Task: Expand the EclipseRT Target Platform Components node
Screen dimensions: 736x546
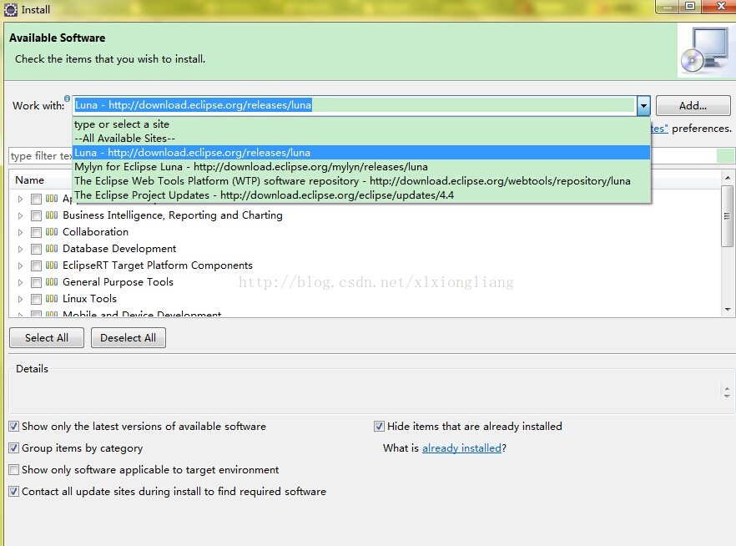Action: click(20, 265)
